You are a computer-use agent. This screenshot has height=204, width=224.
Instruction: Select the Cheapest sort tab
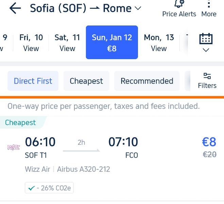[x=86, y=81]
